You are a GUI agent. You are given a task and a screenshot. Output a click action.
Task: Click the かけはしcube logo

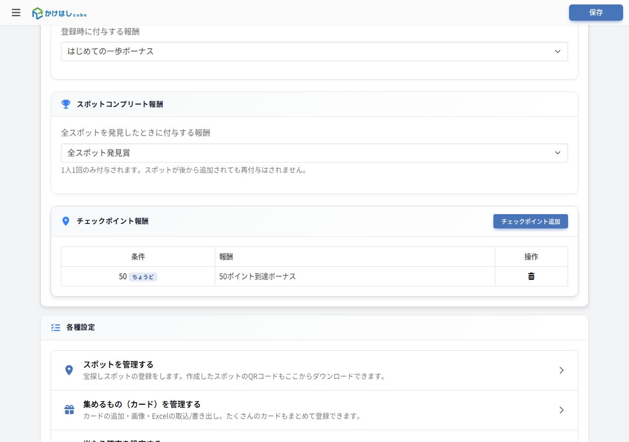(59, 13)
